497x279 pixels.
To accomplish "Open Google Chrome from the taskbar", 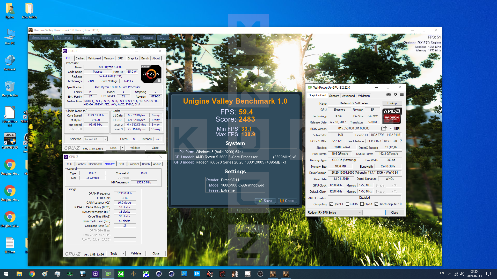I will pos(32,274).
